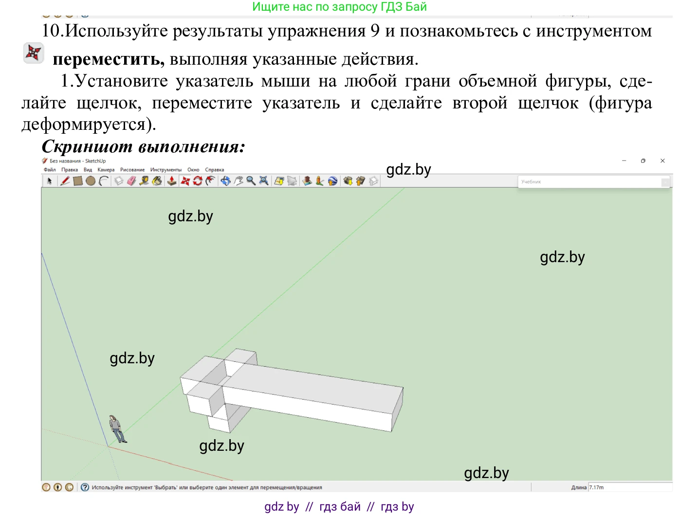This screenshot has width=680, height=515.
Task: Select the arrow Select tool
Action: (50, 180)
